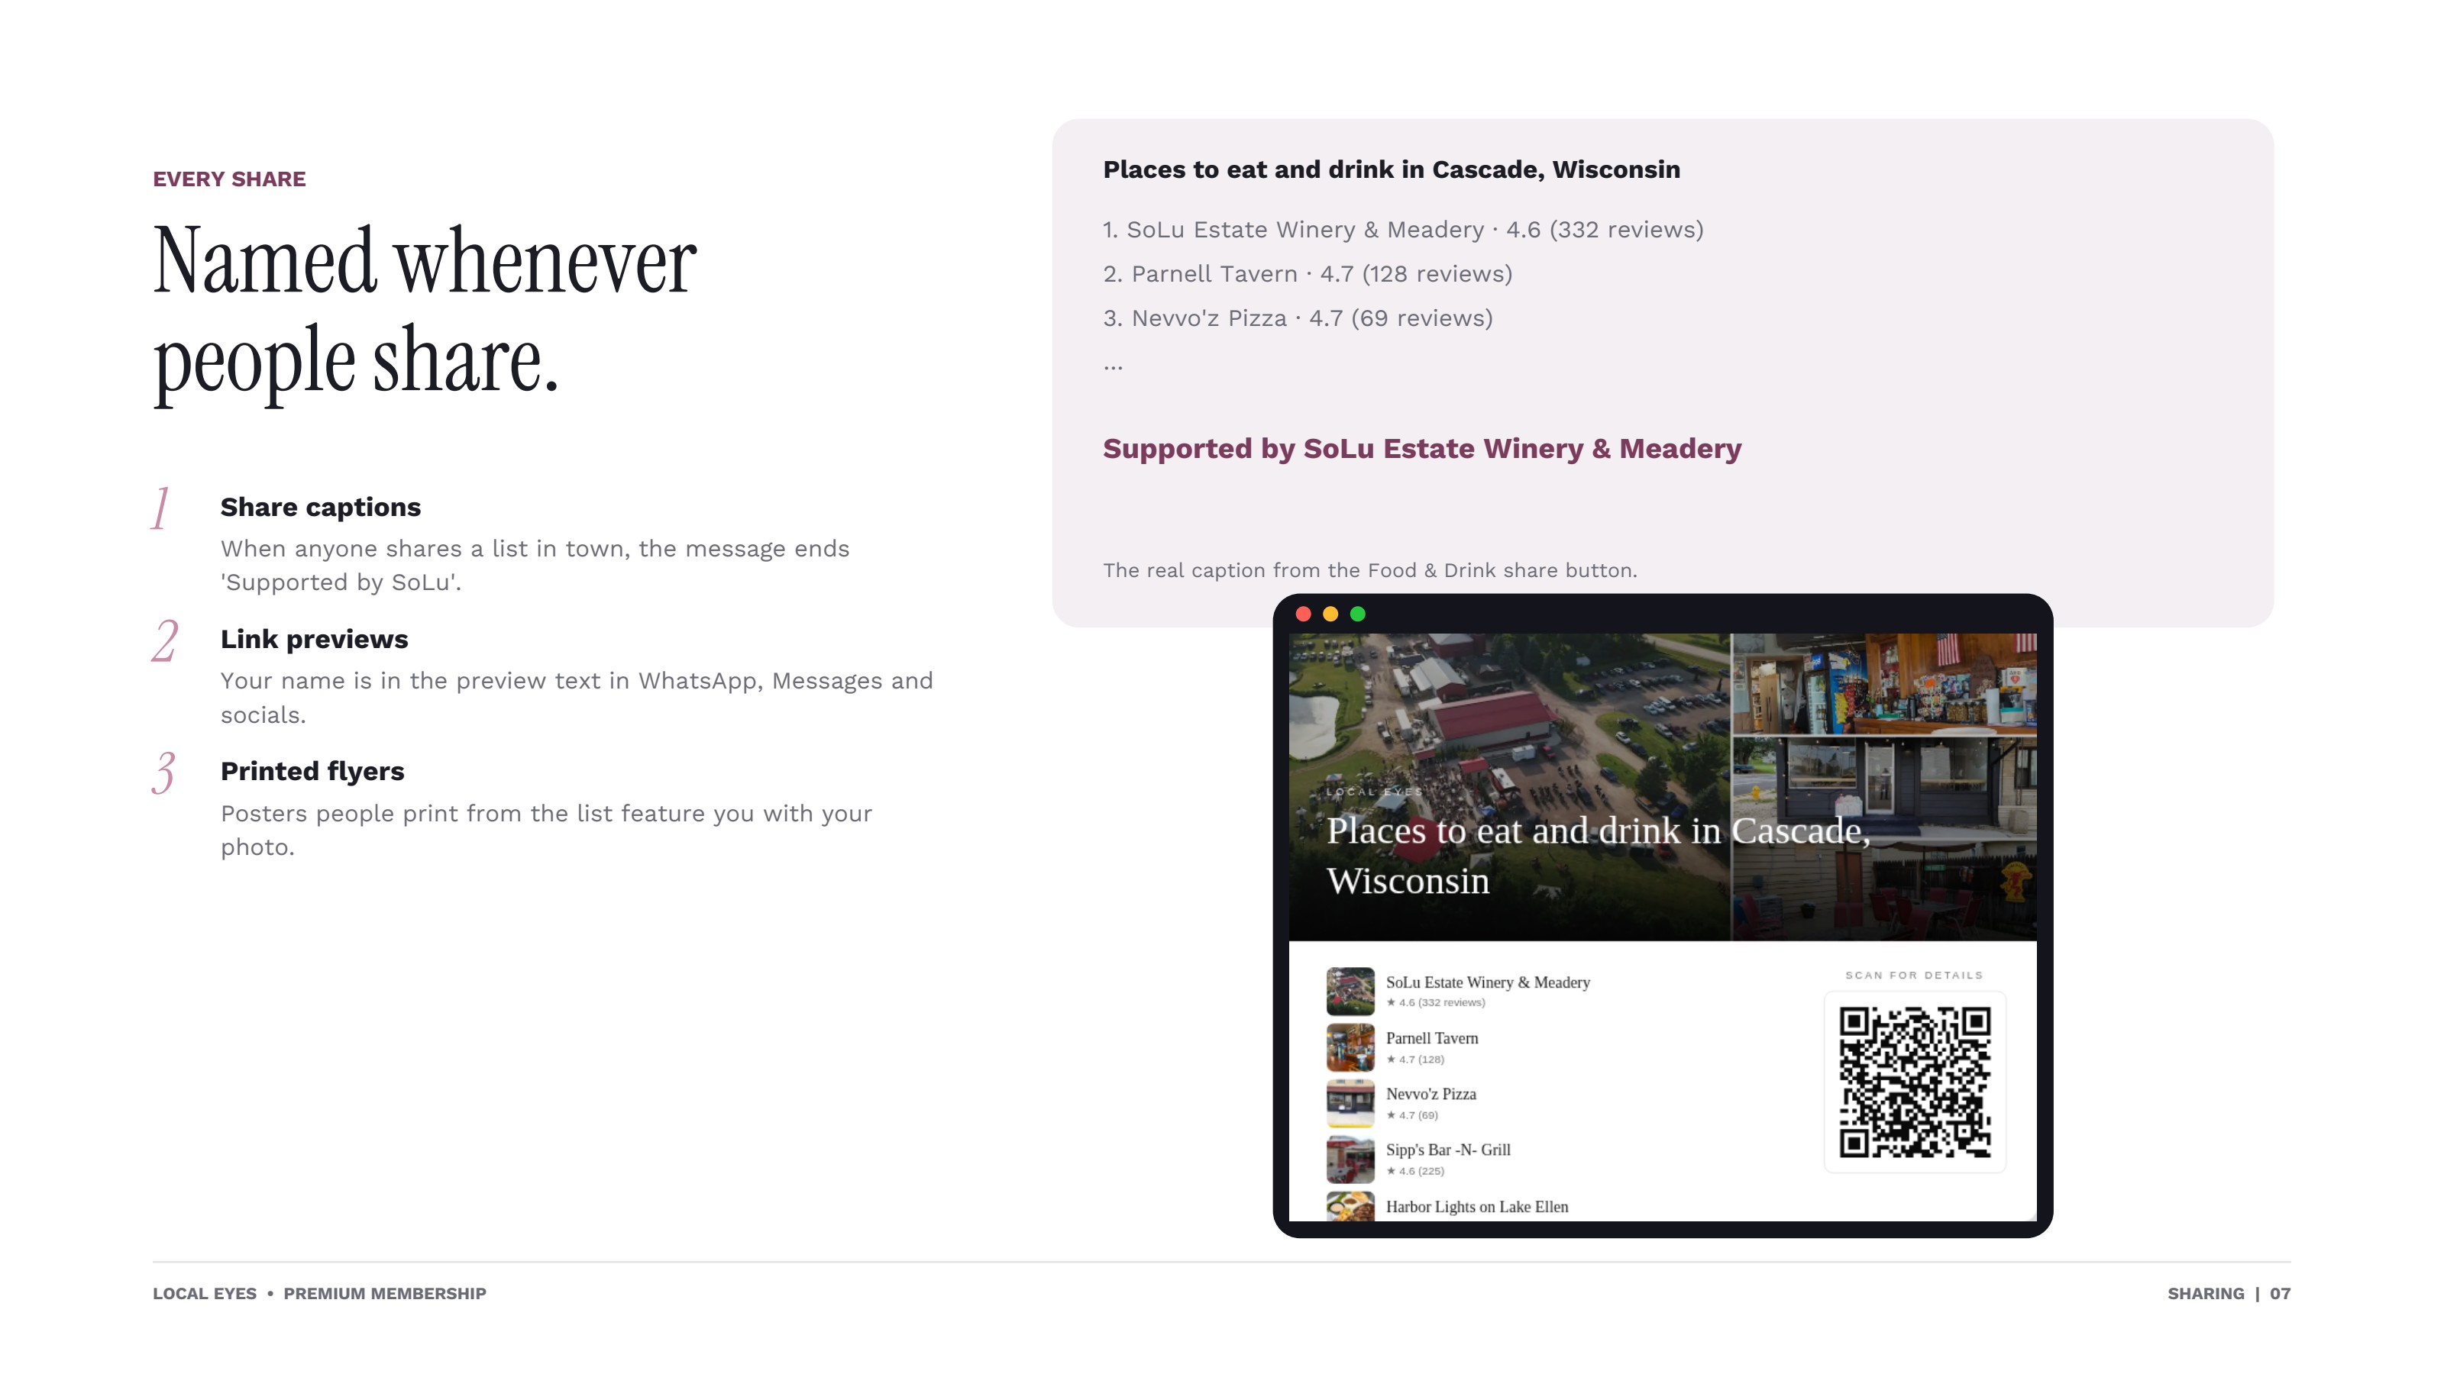Screen dimensions: 2444x1374
Task: Click caption line '1. SoLu Estate Winery & Meadery · 4.6'
Action: [1403, 231]
